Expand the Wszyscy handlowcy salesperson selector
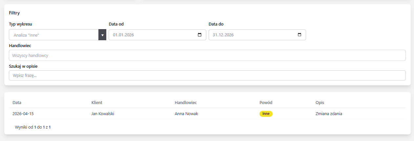414x141 pixels. click(x=207, y=55)
